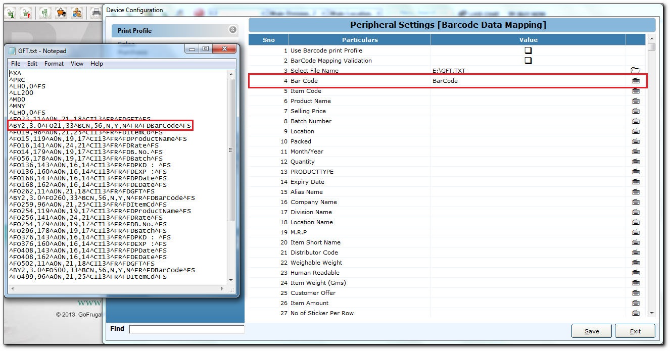670x351 pixels.
Task: Click settings table scrollbar down arrow
Action: [652, 313]
